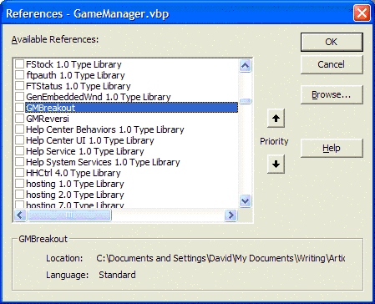Image resolution: width=375 pixels, height=304 pixels.
Task: Move reference up with Priority up arrow
Action: tap(276, 119)
